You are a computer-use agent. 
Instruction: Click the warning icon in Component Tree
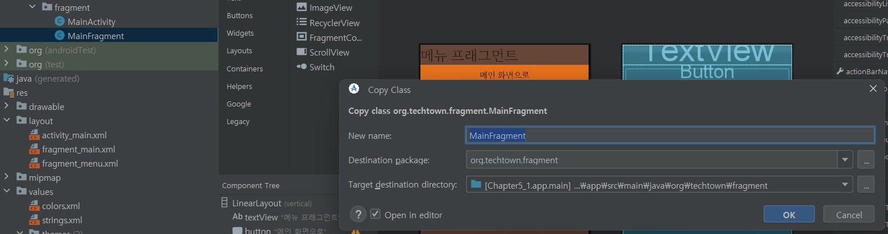pos(357,231)
